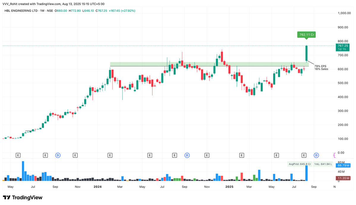
Task: Click the 2025 label on the time axis
Action: 229,187
